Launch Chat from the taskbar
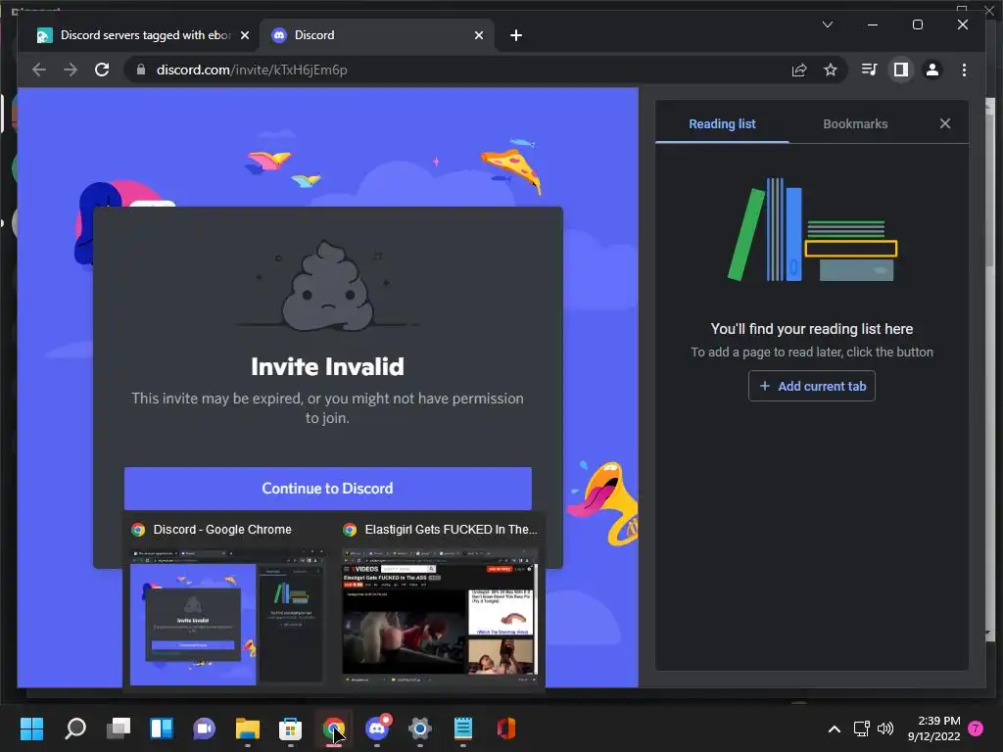1003x752 pixels. click(x=204, y=728)
